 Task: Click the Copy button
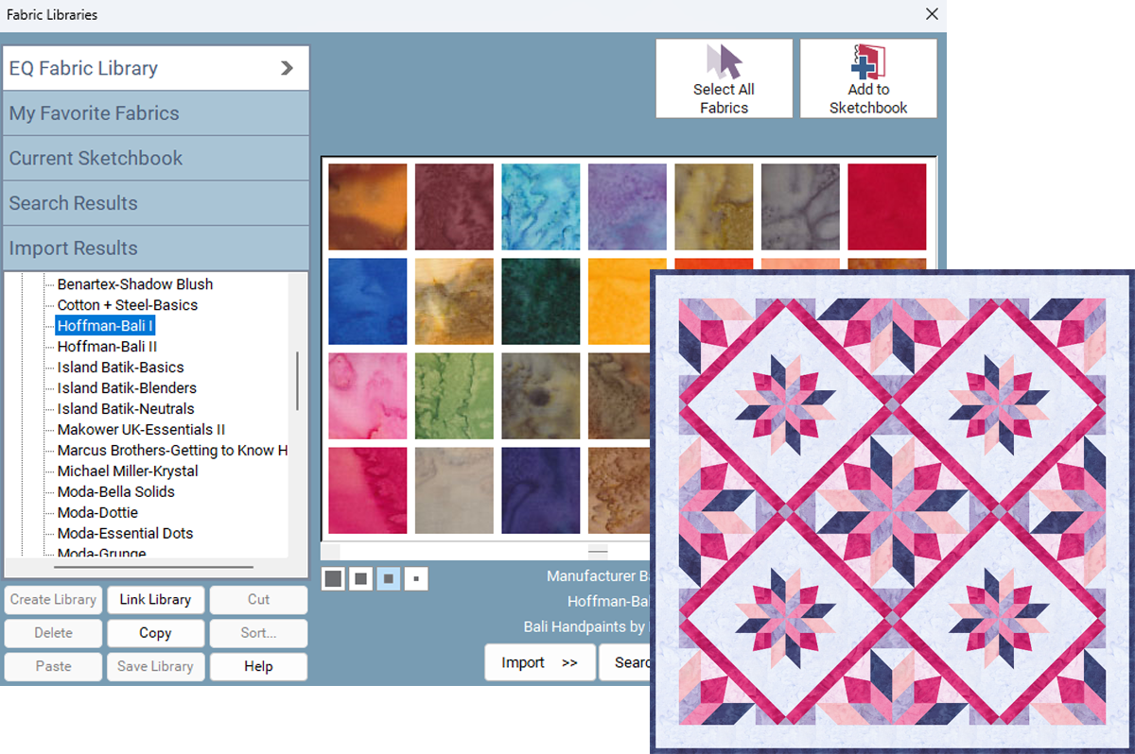pos(155,633)
